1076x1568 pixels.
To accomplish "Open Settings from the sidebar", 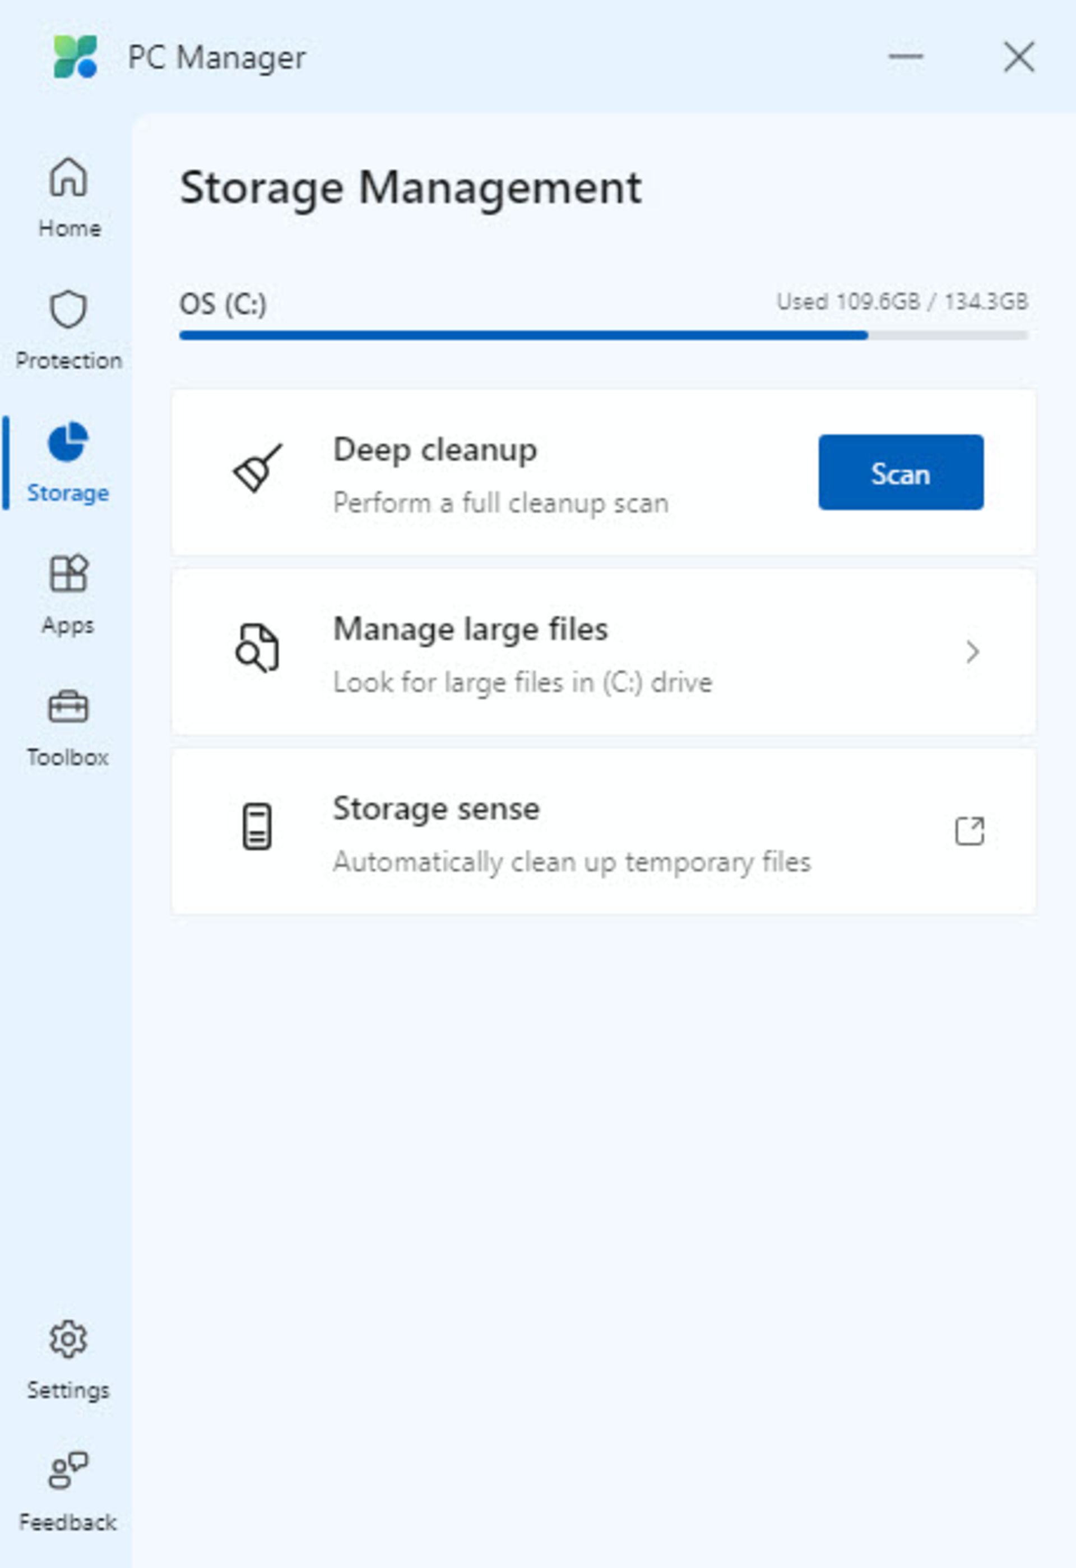I will click(67, 1361).
